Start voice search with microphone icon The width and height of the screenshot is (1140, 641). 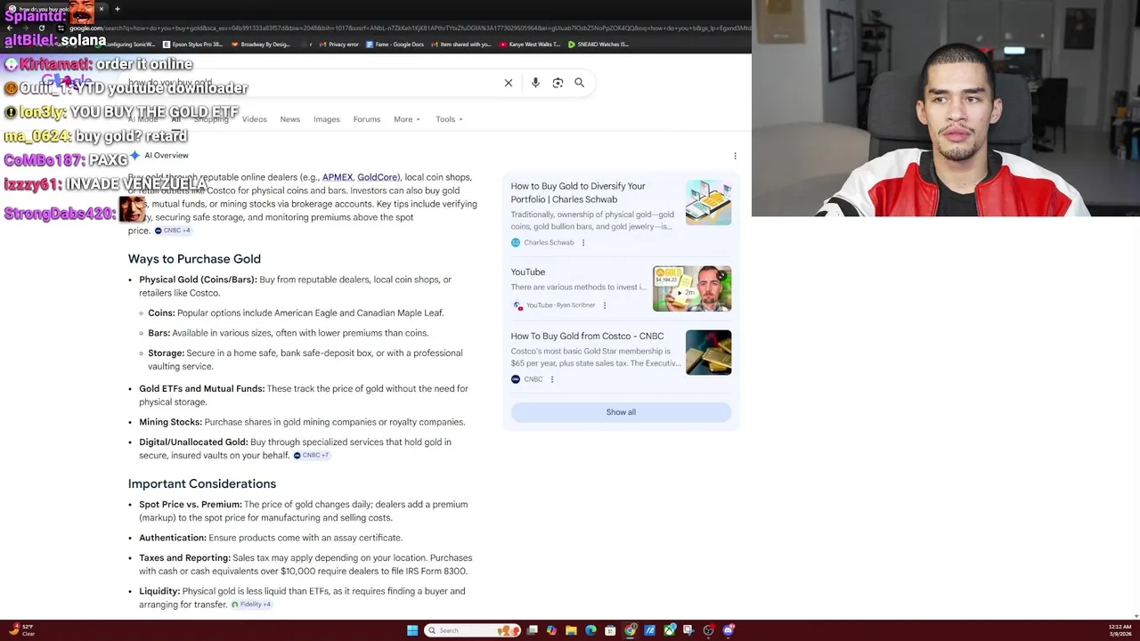pos(535,83)
